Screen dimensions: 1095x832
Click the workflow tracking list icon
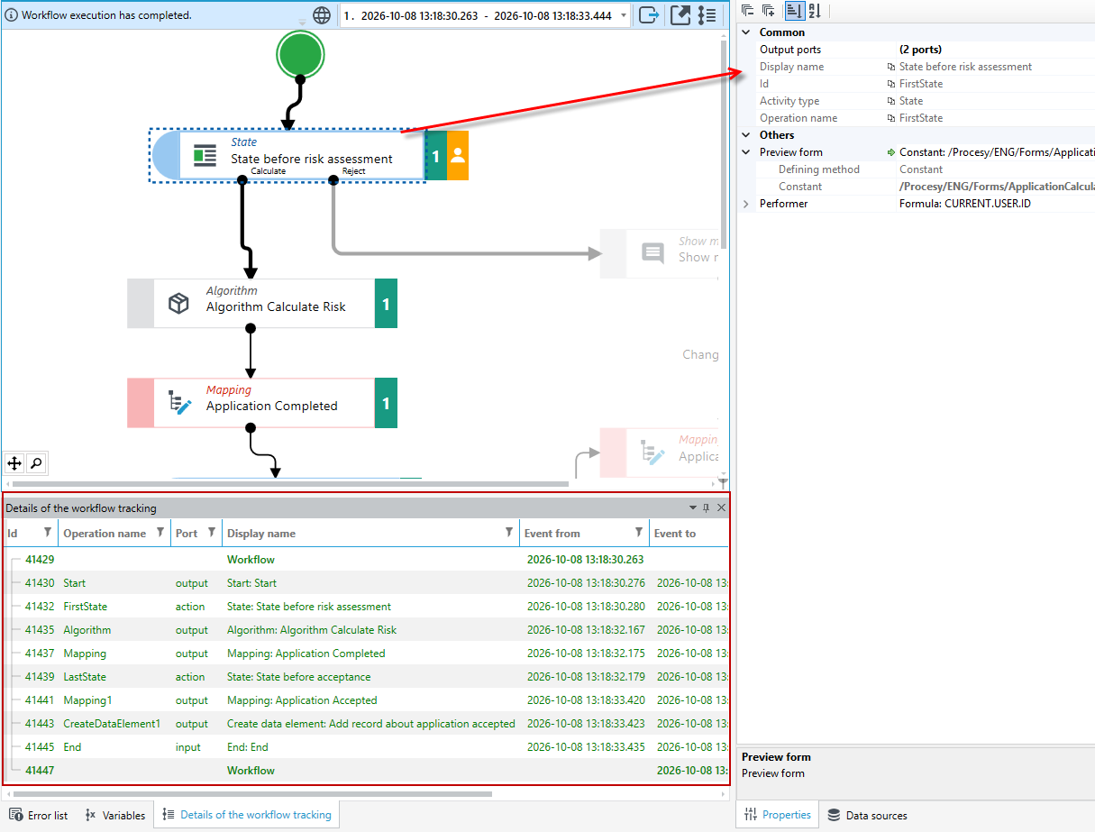pyautogui.click(x=707, y=14)
